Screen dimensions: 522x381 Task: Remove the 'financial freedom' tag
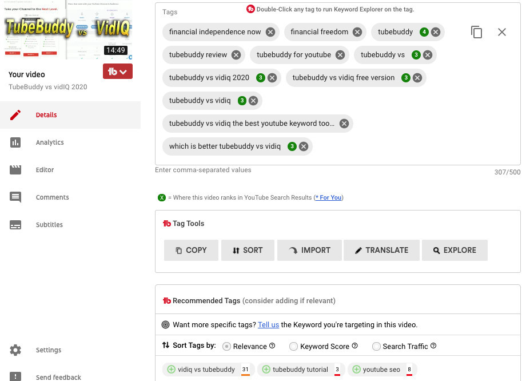coord(357,32)
